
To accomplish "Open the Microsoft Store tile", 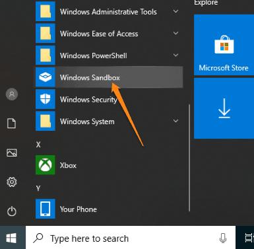I will (224, 45).
